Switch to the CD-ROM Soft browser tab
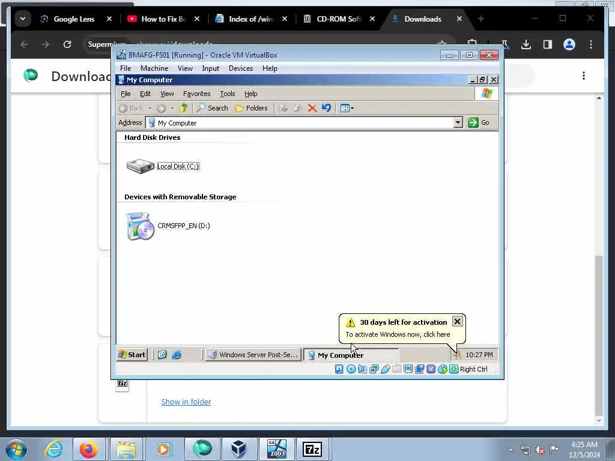The height and width of the screenshot is (461, 615). pyautogui.click(x=338, y=19)
